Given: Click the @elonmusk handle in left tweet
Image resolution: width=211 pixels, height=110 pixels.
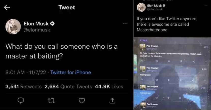Looking at the screenshot, I should click(37, 30).
